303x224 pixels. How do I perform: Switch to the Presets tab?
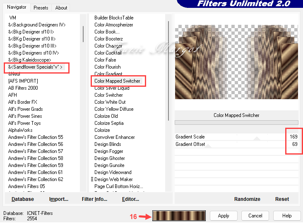pyautogui.click(x=41, y=7)
